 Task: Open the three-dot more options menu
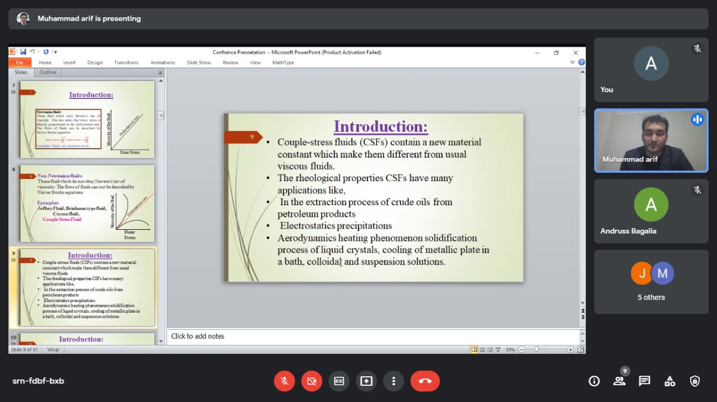[x=394, y=381]
